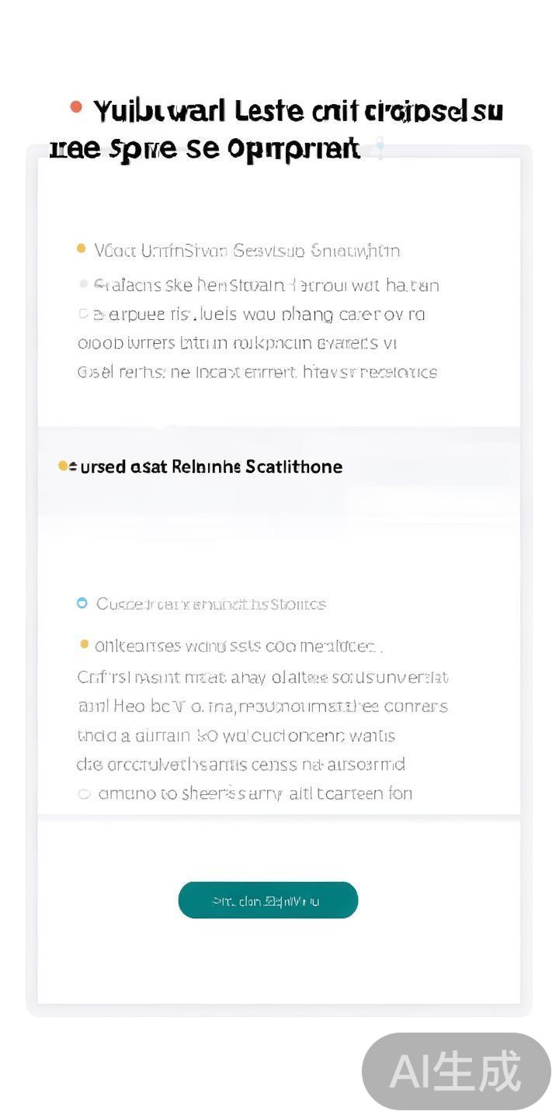Click the red dot beside the page title
Viewport: 559px width, 1118px height.
pos(76,107)
